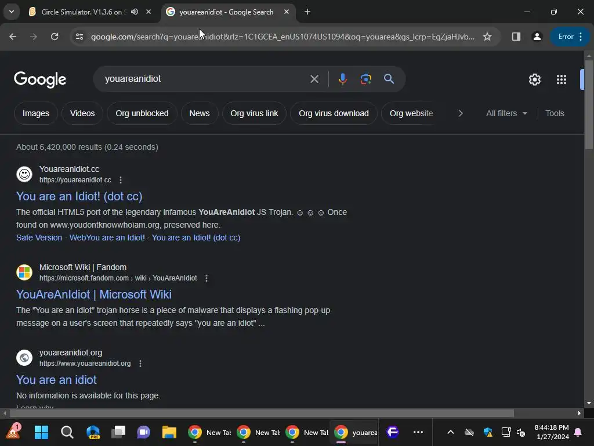Submit search with magnifying glass
594x446 pixels.
pos(389,79)
